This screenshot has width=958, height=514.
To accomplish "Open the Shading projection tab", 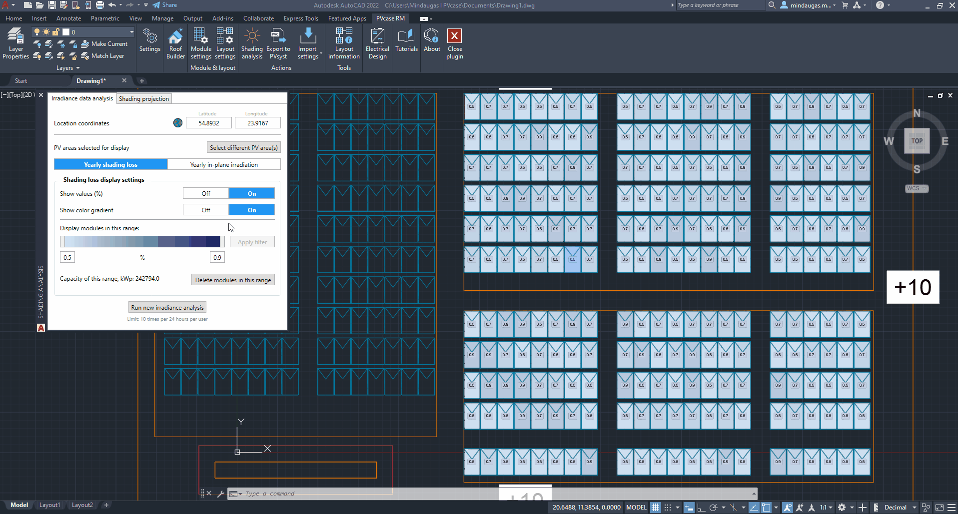I will point(144,99).
